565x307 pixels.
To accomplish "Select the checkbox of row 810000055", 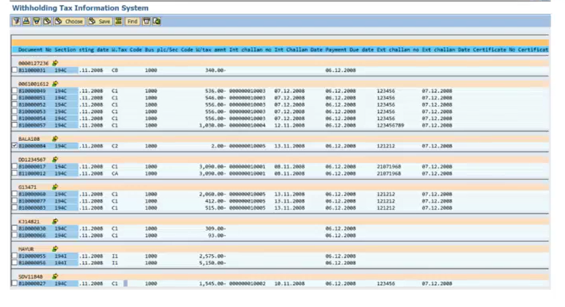I will 14,256.
